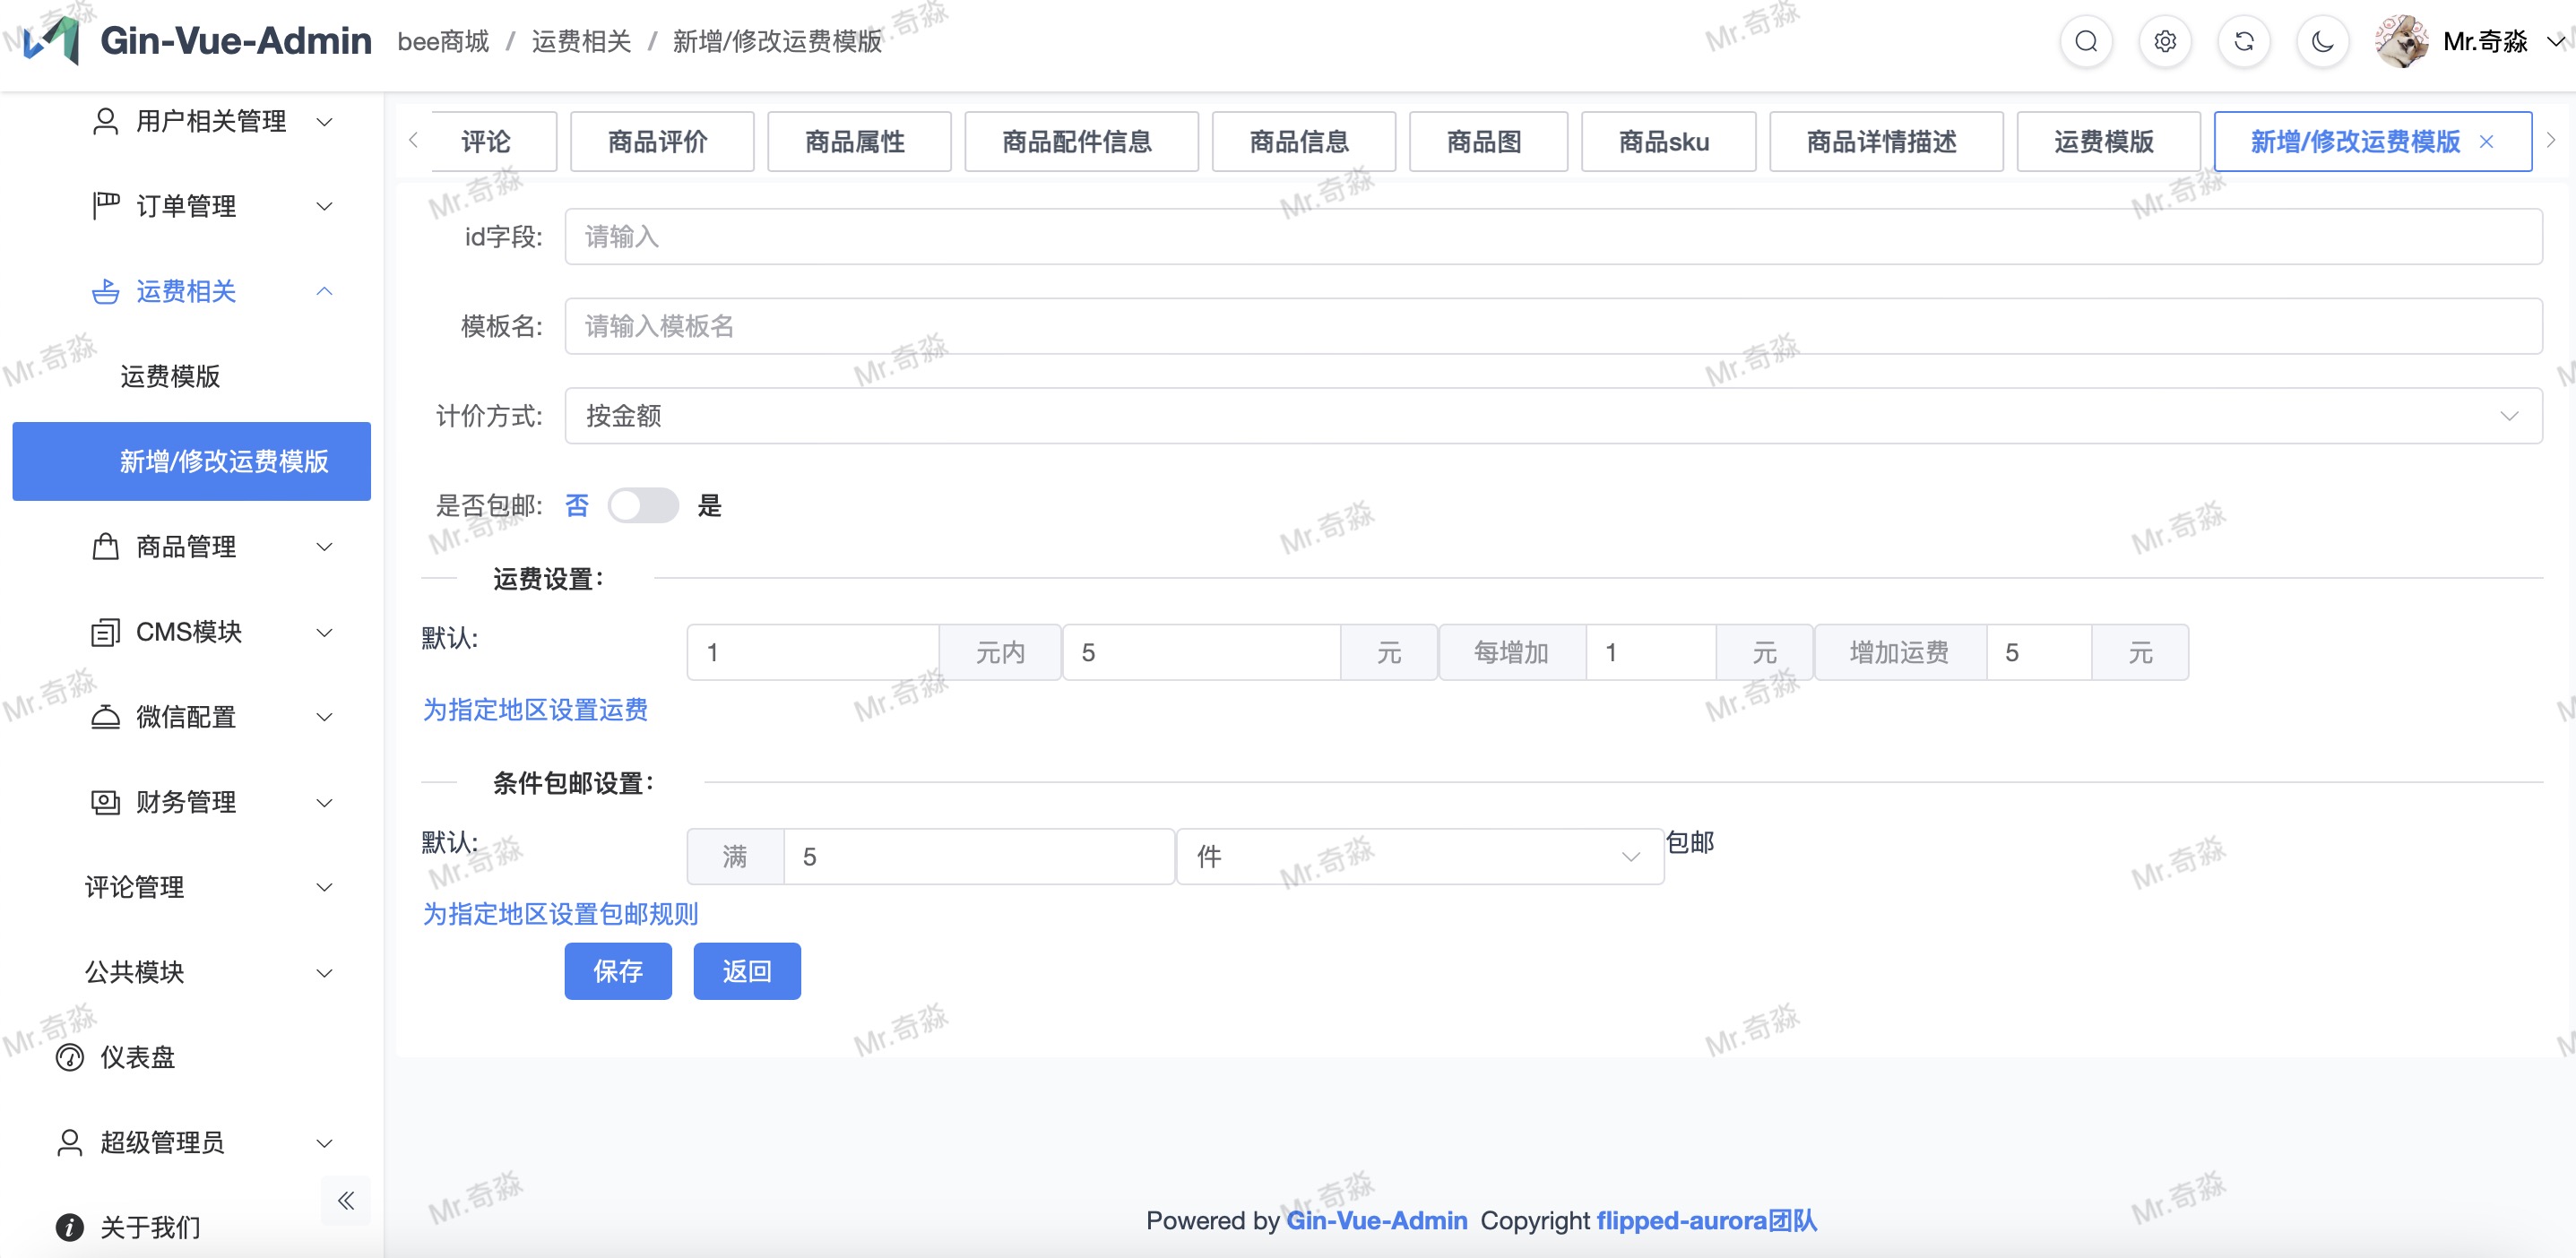Click the search icon in the header

click(x=2085, y=41)
